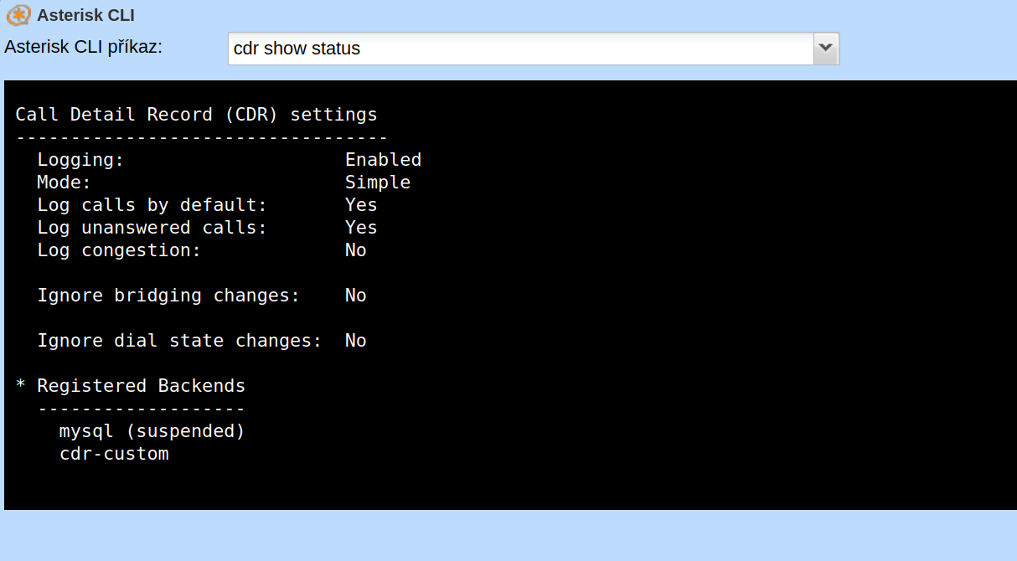This screenshot has height=561, width=1017.
Task: Click 'Log unanswered calls:' line
Action: pos(152,228)
